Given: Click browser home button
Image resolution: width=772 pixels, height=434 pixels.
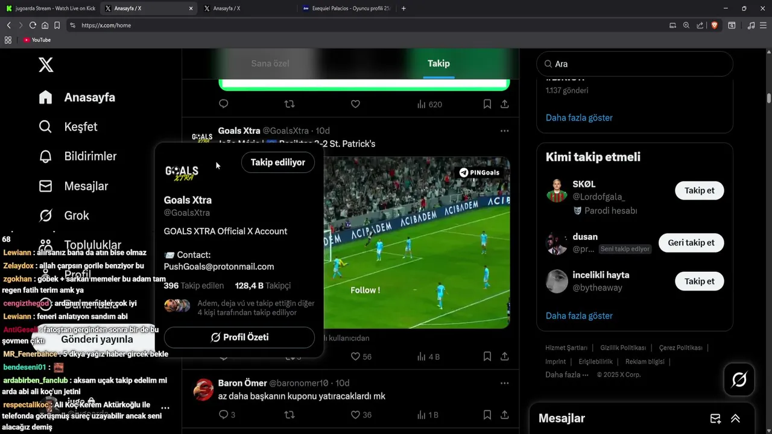Looking at the screenshot, I should point(45,25).
